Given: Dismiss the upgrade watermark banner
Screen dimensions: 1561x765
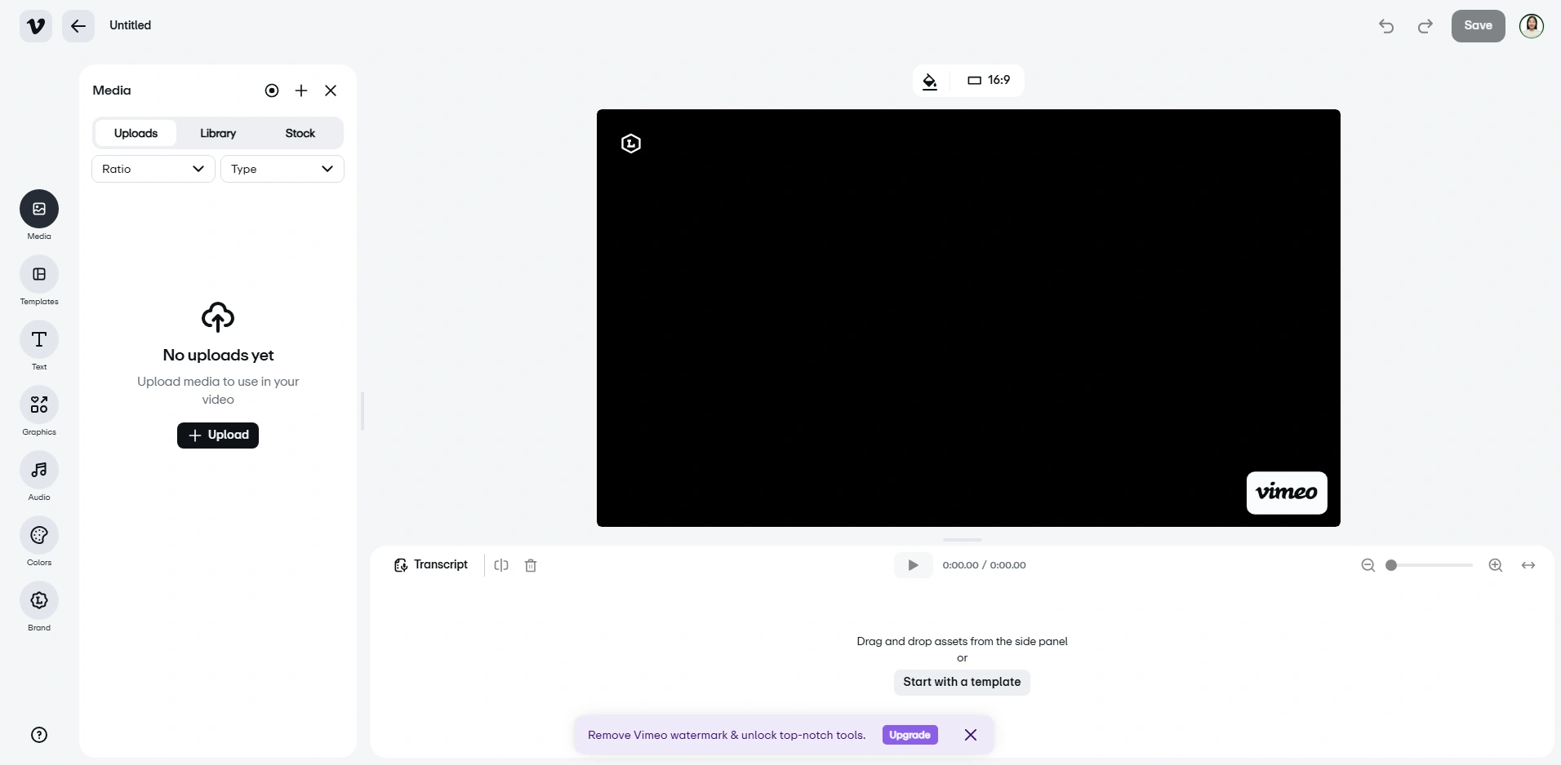Looking at the screenshot, I should point(971,735).
